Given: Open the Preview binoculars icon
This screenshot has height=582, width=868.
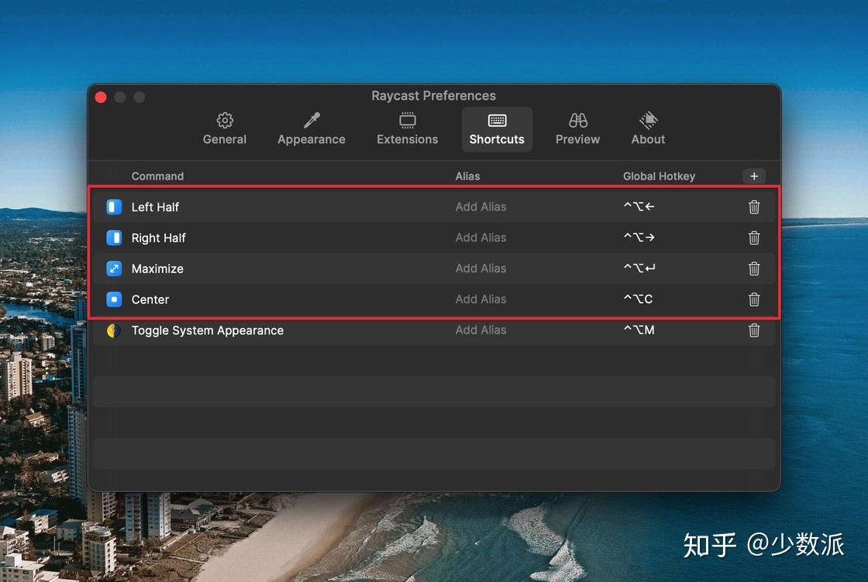Looking at the screenshot, I should coord(577,121).
